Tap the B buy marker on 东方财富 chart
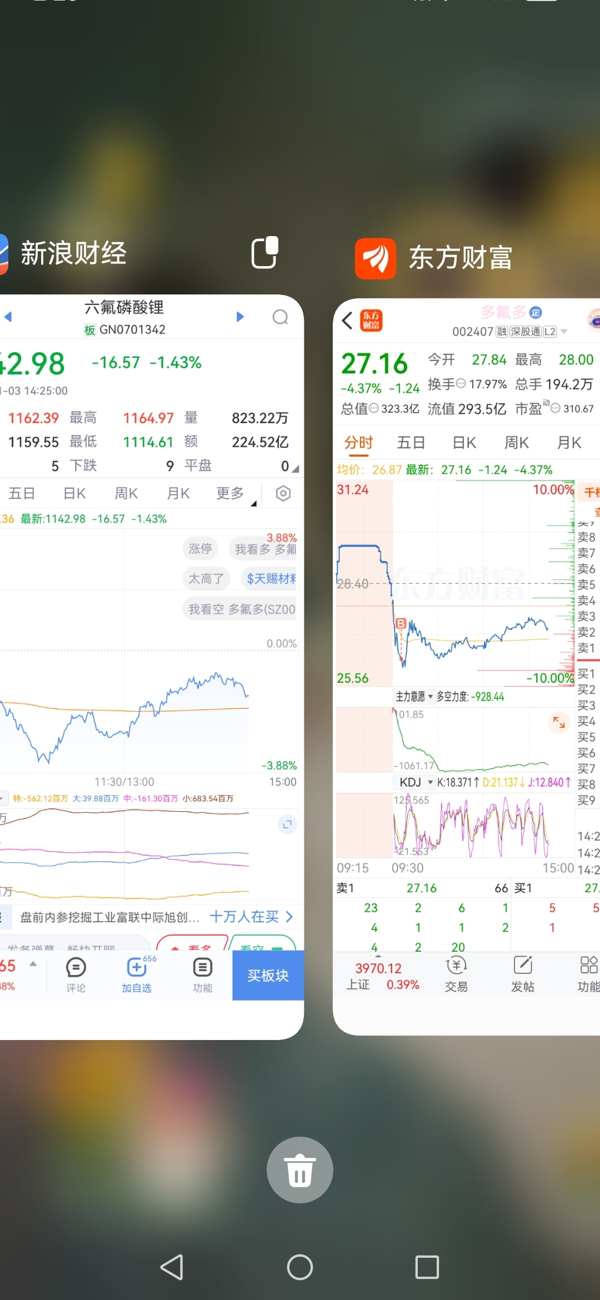 pos(401,623)
